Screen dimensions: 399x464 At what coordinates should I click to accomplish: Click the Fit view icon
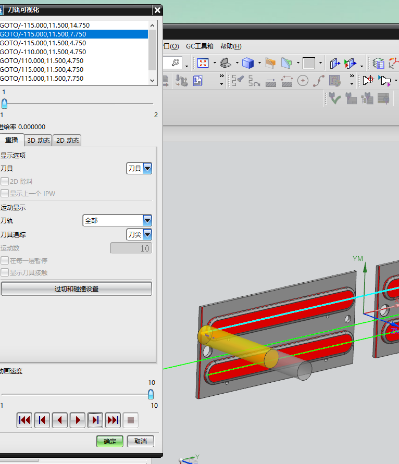coord(203,63)
